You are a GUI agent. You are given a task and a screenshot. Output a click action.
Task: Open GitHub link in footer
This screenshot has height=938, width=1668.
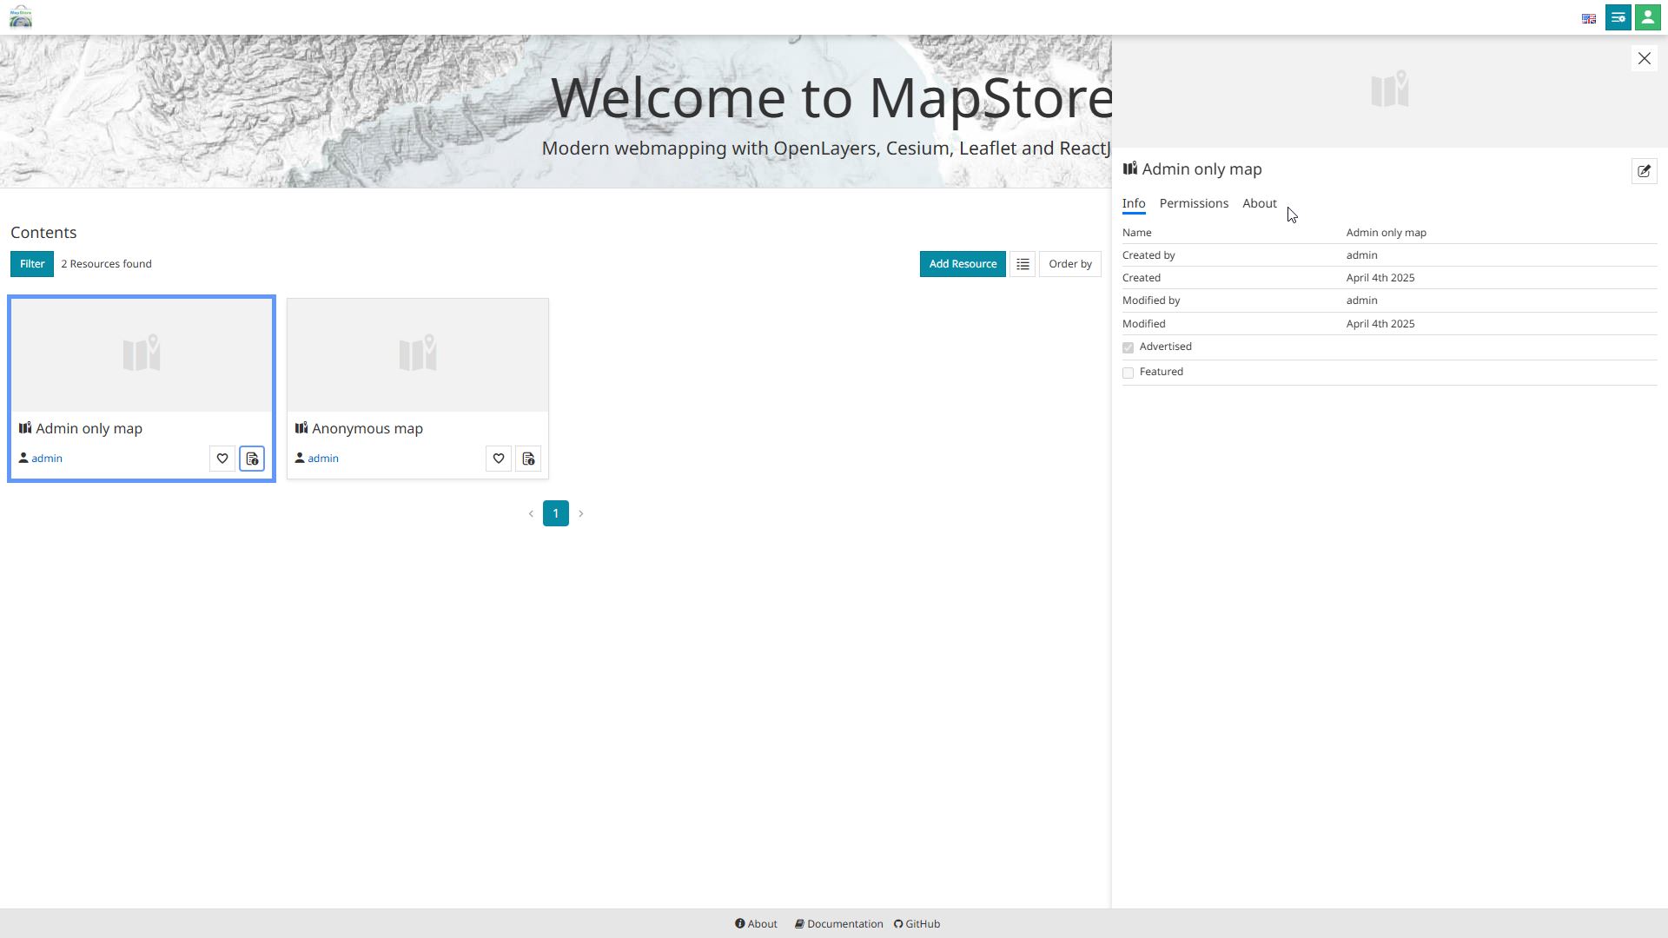(x=917, y=924)
